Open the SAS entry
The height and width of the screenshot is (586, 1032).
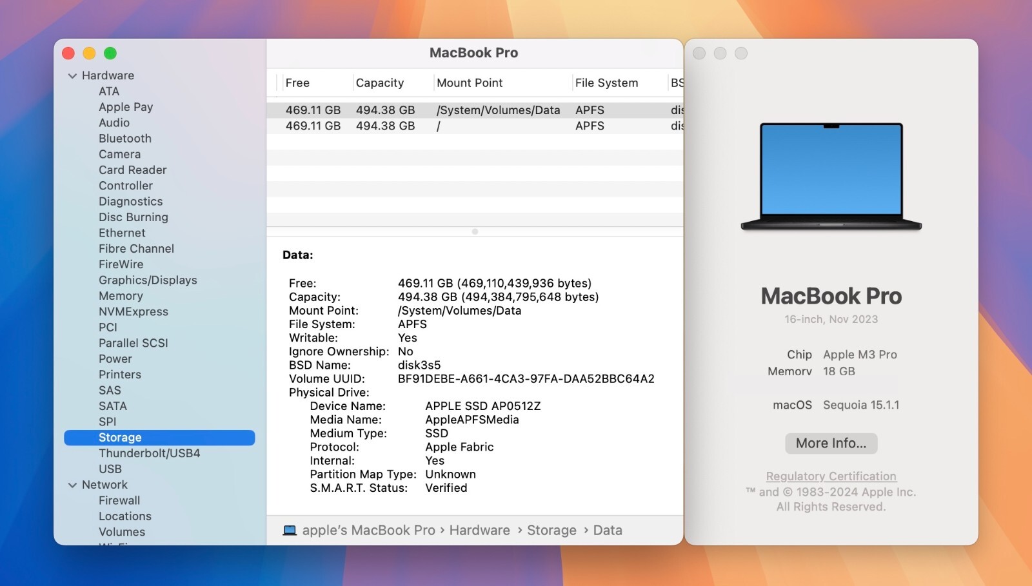click(110, 391)
